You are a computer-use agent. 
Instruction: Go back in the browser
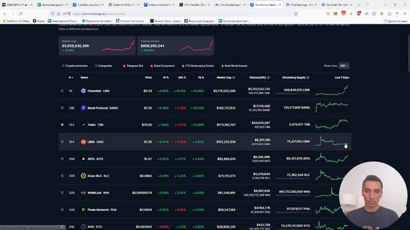point(5,13)
